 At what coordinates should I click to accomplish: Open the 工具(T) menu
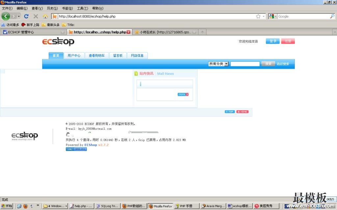click(x=83, y=8)
